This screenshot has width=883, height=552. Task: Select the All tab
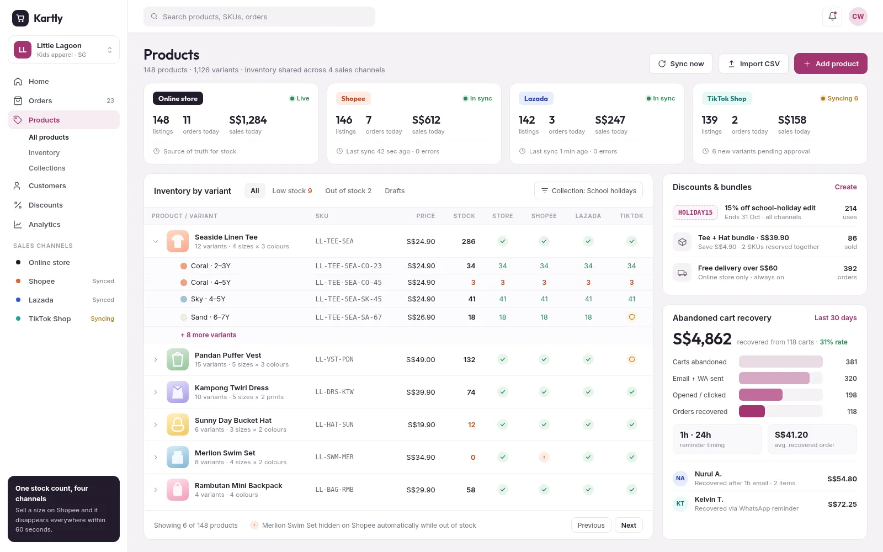(254, 190)
